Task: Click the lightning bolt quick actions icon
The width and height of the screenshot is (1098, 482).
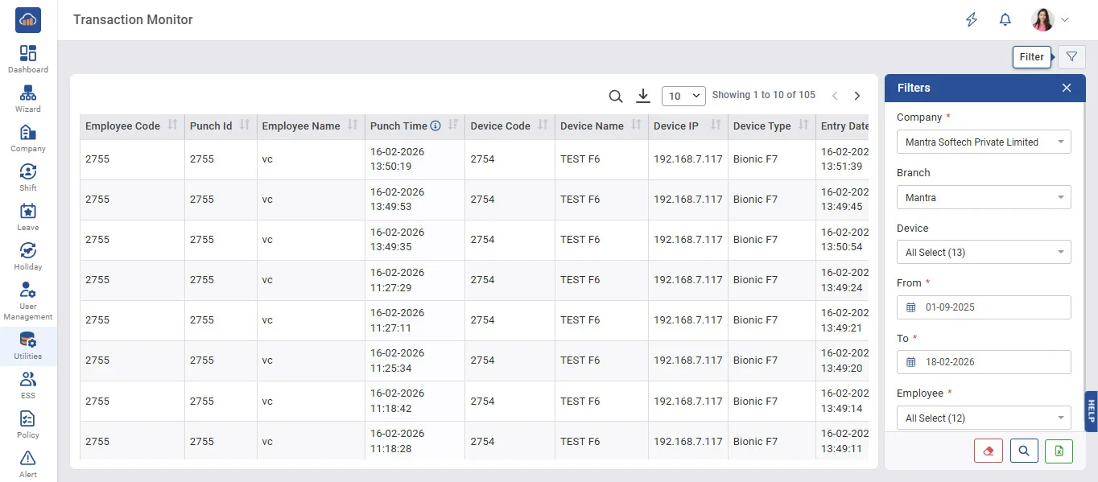Action: point(972,20)
